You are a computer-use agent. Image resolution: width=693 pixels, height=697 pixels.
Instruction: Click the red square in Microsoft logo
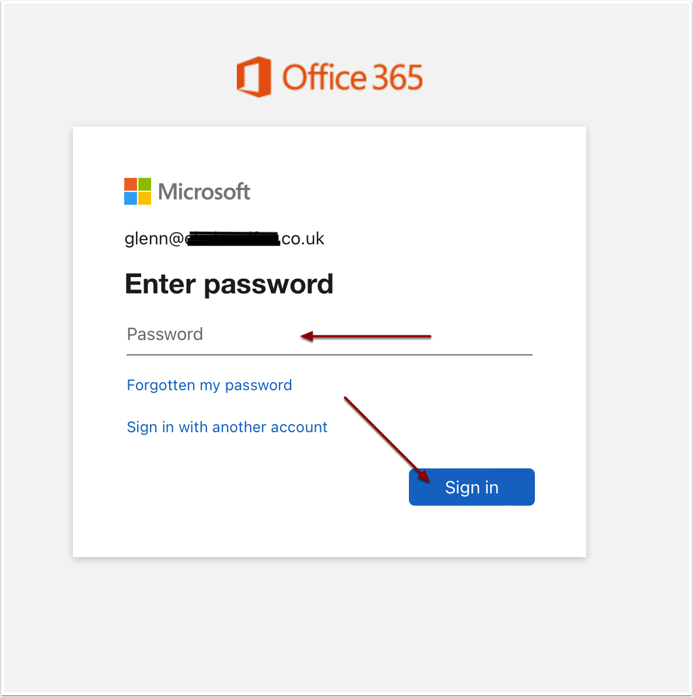click(x=131, y=184)
